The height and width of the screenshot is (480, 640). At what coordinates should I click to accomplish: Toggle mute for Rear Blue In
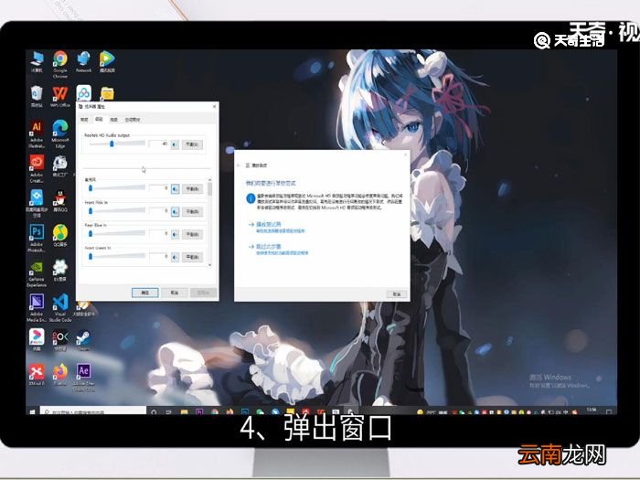(x=176, y=234)
